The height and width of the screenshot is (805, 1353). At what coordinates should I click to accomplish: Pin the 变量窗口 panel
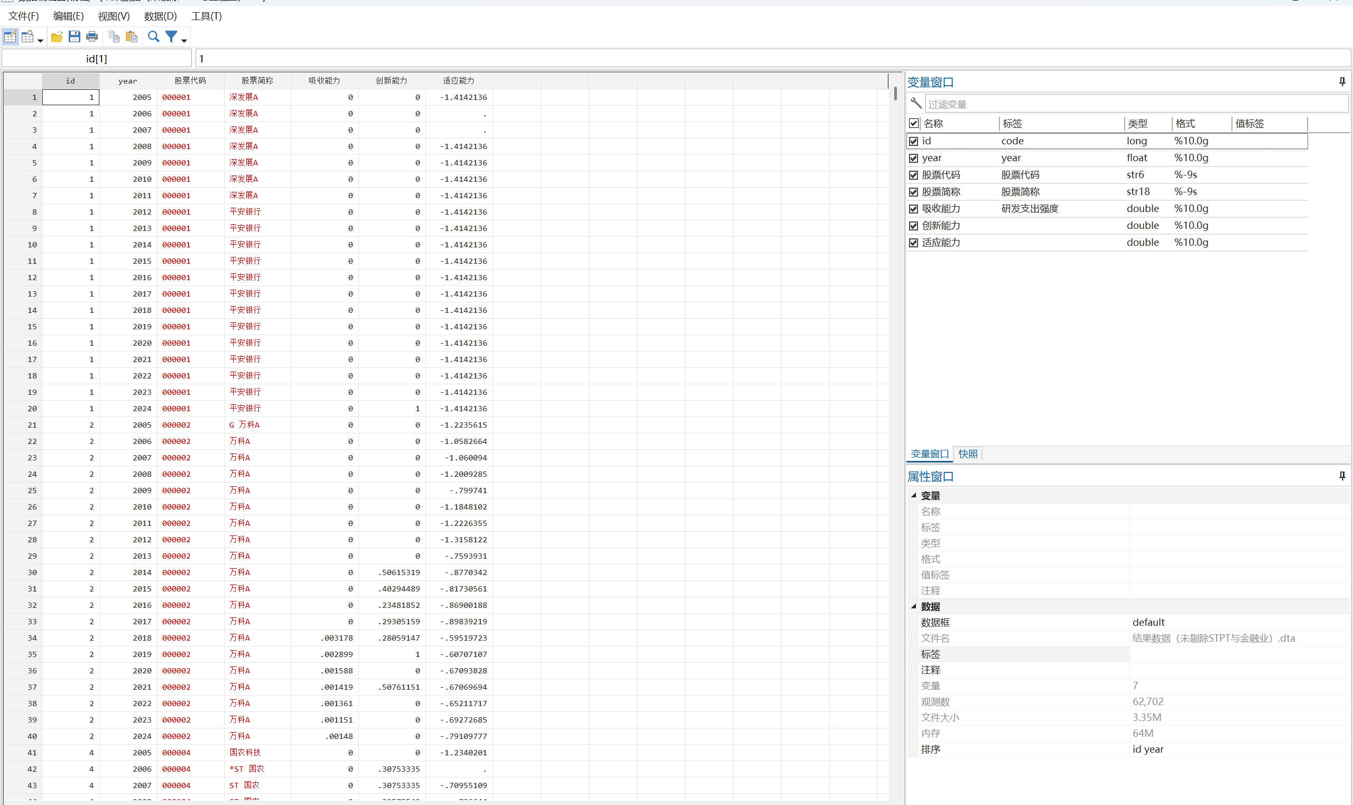click(x=1342, y=82)
